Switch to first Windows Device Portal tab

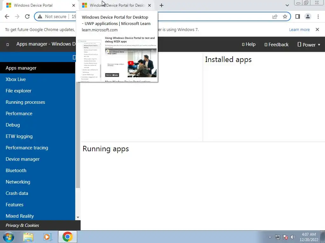tap(39, 5)
